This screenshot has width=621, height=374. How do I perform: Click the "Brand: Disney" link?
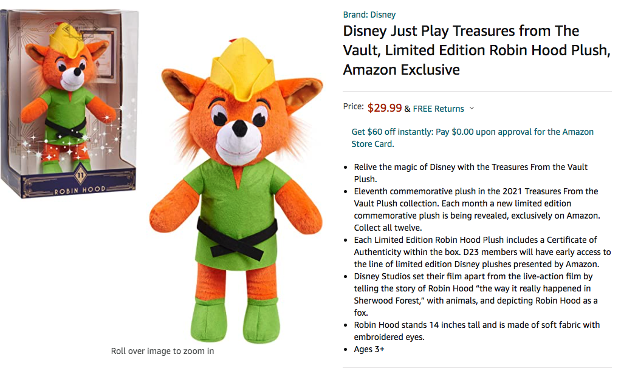click(369, 15)
